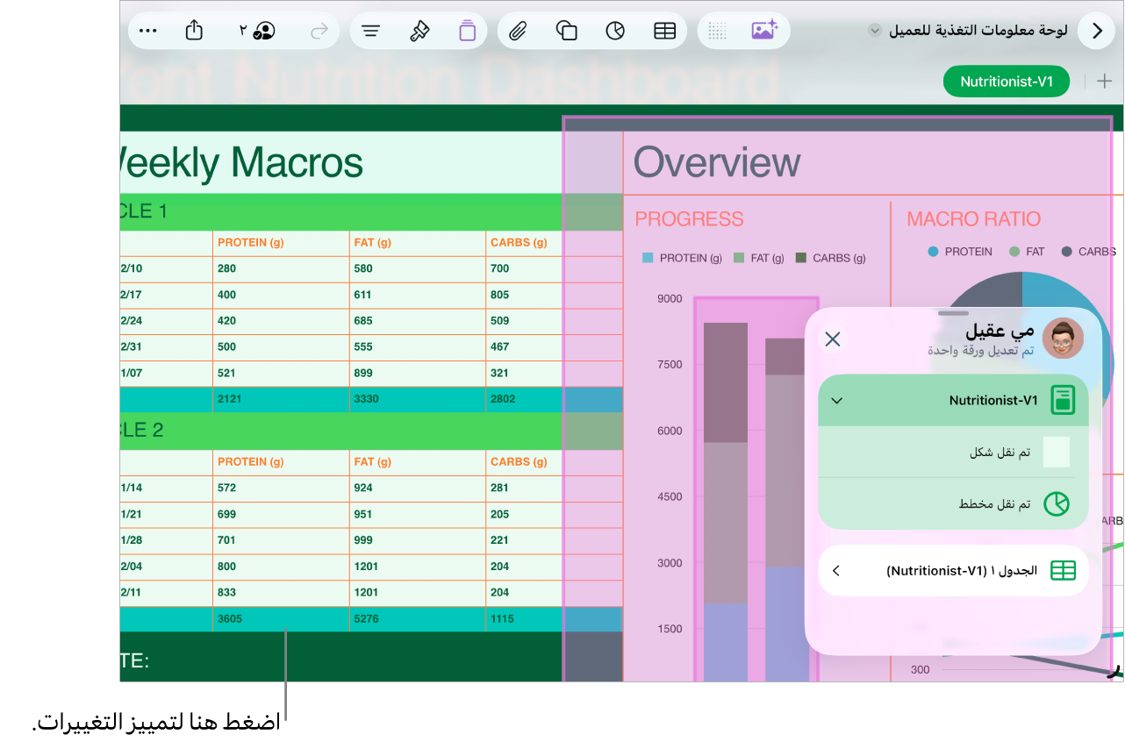Insert a table using table icon
1125x742 pixels.
[665, 31]
